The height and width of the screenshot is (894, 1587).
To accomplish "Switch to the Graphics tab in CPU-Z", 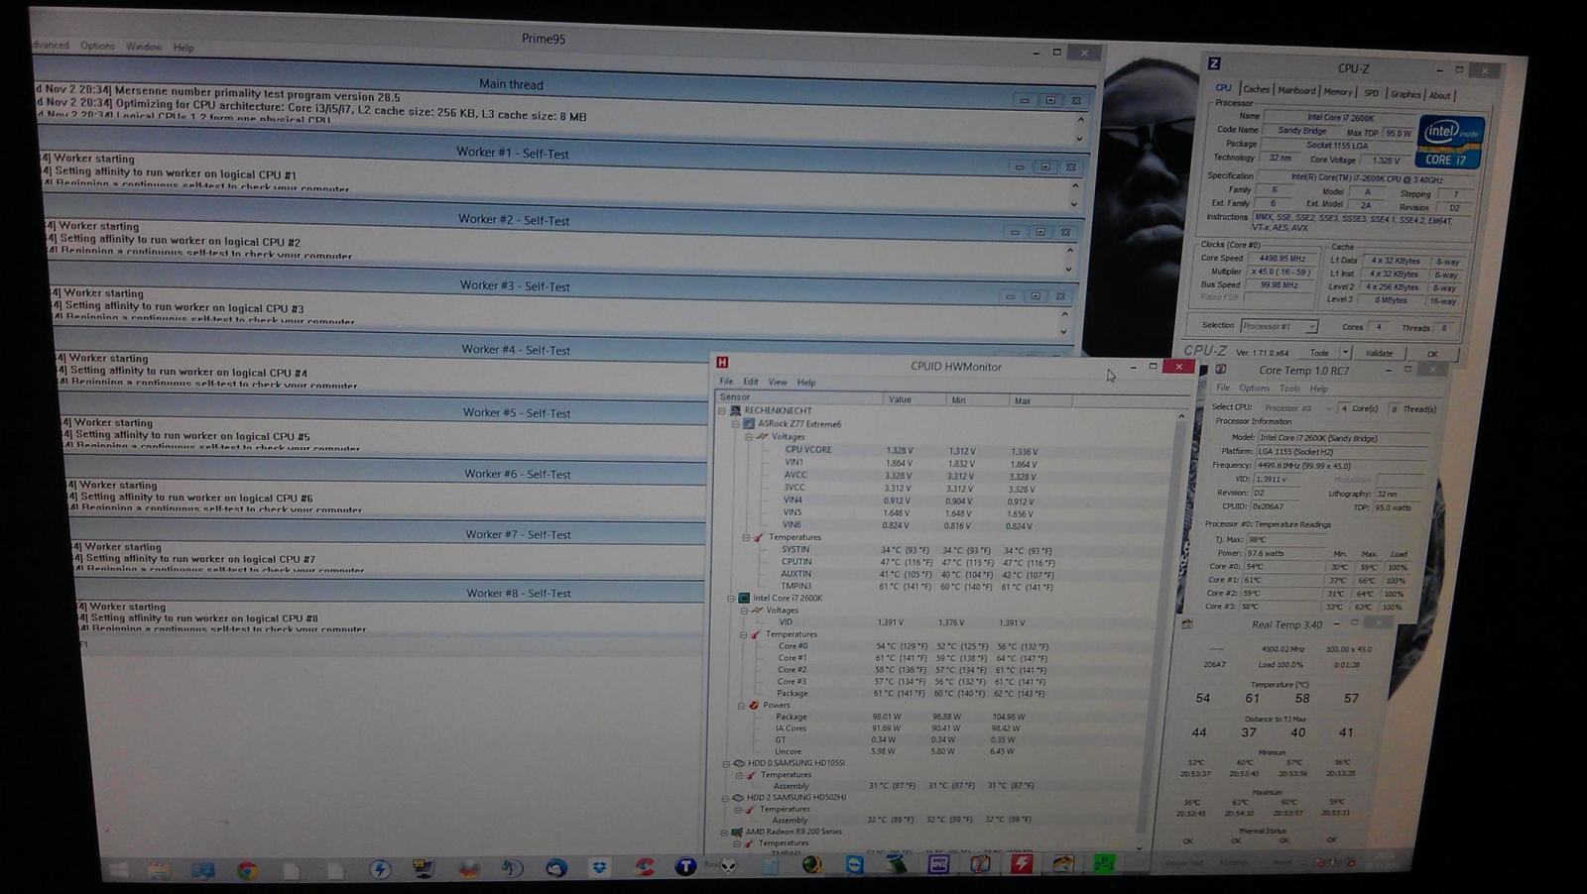I will coord(1404,94).
